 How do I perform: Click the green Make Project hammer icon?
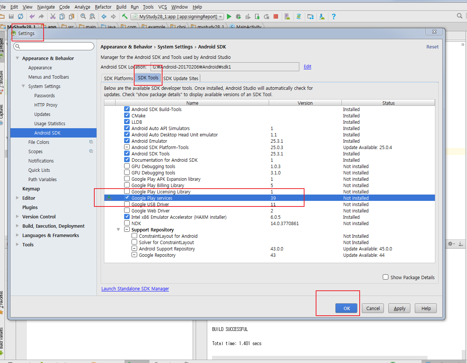coord(125,16)
